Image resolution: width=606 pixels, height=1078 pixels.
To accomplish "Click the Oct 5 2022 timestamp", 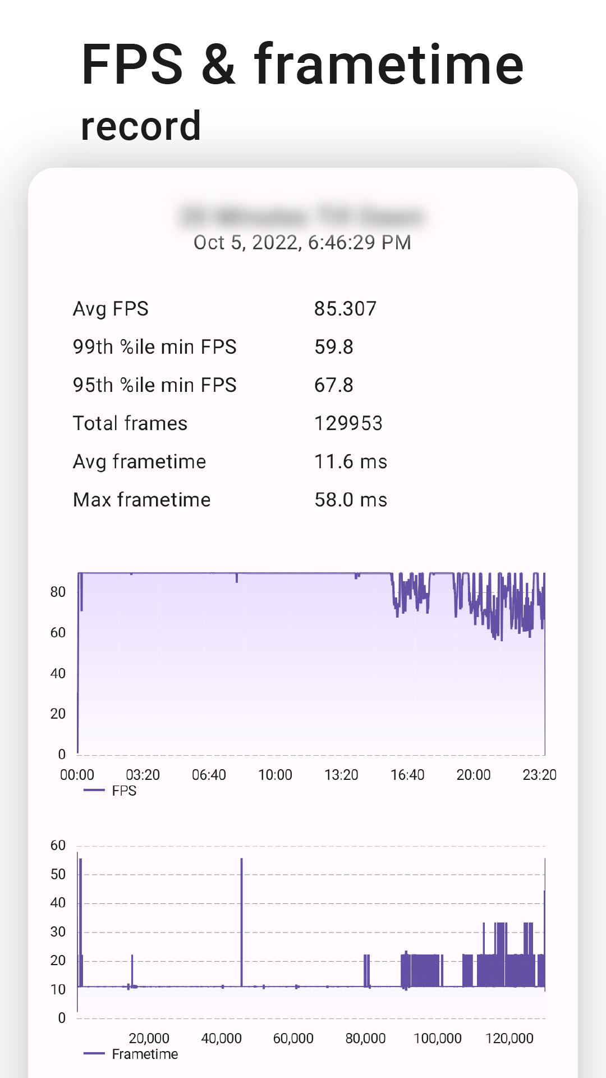I will pos(302,243).
